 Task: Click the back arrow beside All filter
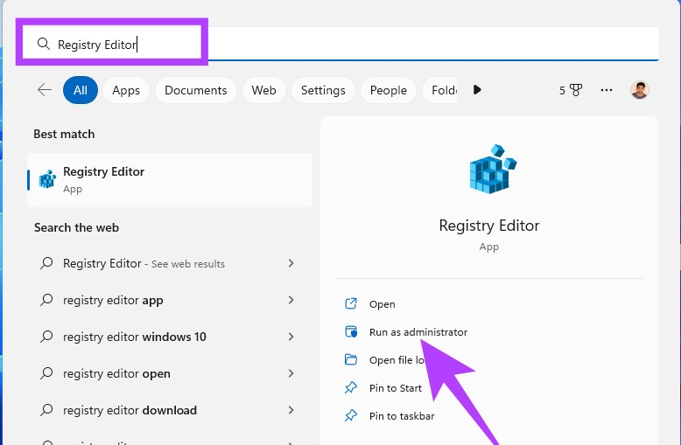click(x=45, y=90)
